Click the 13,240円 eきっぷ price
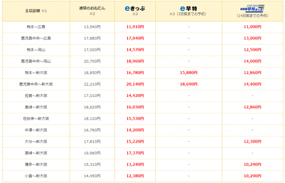285x183 pixels. 135,164
